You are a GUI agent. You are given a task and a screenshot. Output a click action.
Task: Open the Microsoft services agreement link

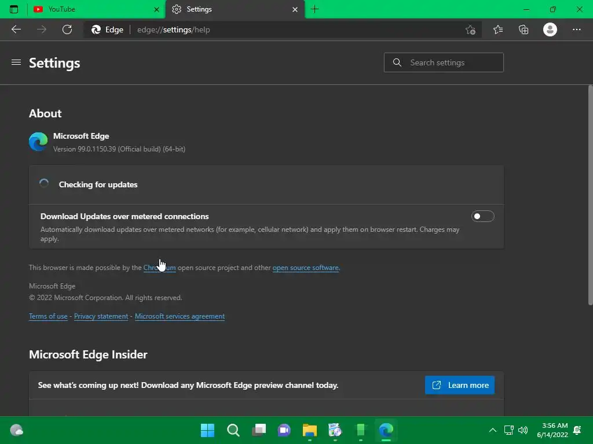[180, 316]
